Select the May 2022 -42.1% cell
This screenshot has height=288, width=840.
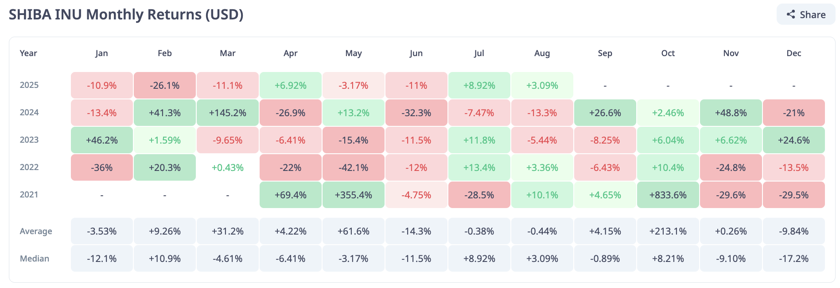[x=353, y=167]
